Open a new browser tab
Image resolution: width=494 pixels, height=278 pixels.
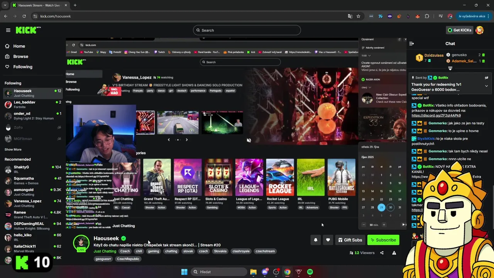click(75, 5)
